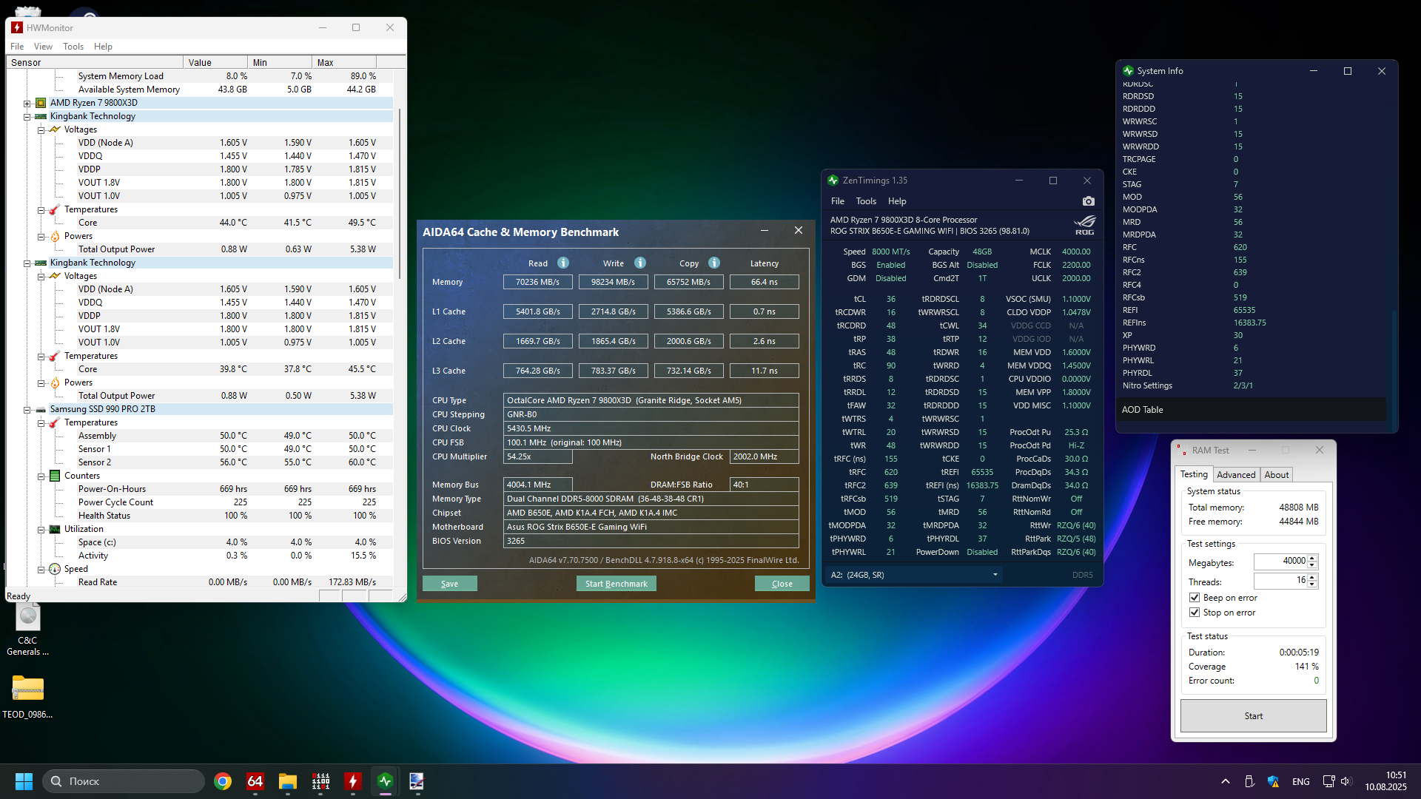The width and height of the screenshot is (1421, 799).
Task: Open the A2: (24GB, SR) module dropdown
Action: (914, 575)
